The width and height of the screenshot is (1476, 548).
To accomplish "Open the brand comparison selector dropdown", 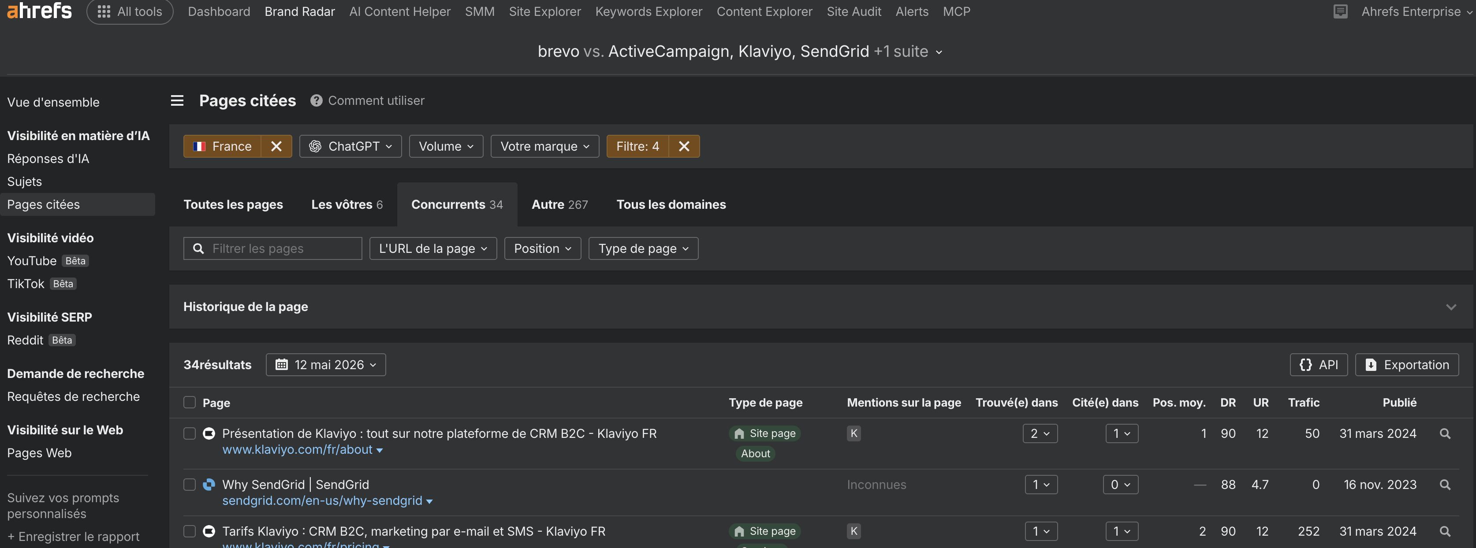I will 740,52.
